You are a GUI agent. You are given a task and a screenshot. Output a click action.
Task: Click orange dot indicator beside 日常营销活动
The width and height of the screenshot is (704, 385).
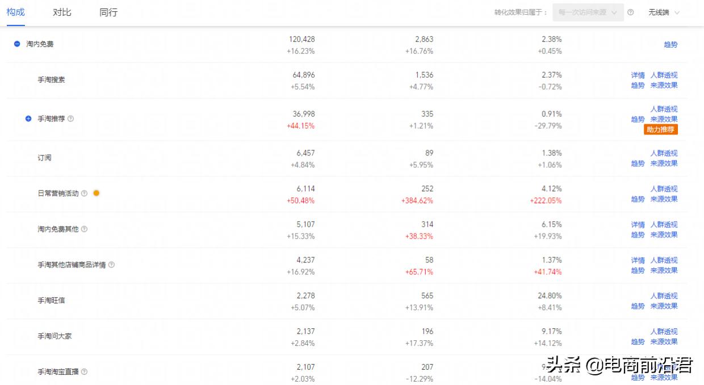[x=96, y=193]
